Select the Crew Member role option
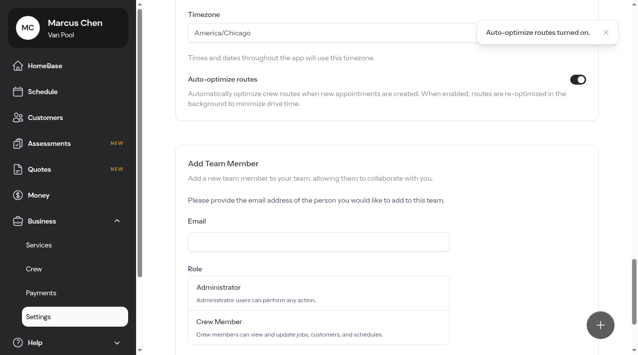Screen dimensions: 638x355 (319, 328)
